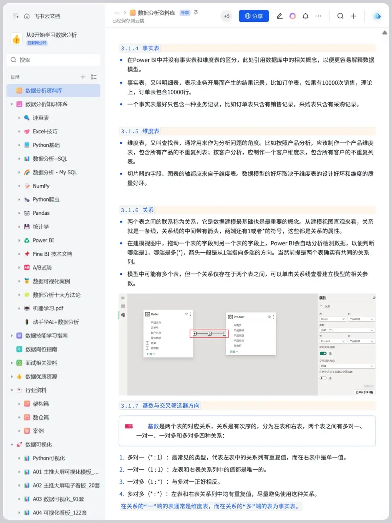Screen dimensions: 392x523
Task: Create new document with the top plus icon
Action: click(x=353, y=16)
